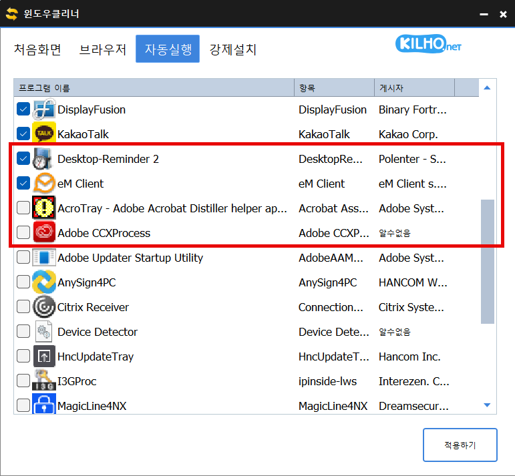The width and height of the screenshot is (515, 476).
Task: Select the 'Desktop-Reminder 2' name text
Action: tap(108, 159)
